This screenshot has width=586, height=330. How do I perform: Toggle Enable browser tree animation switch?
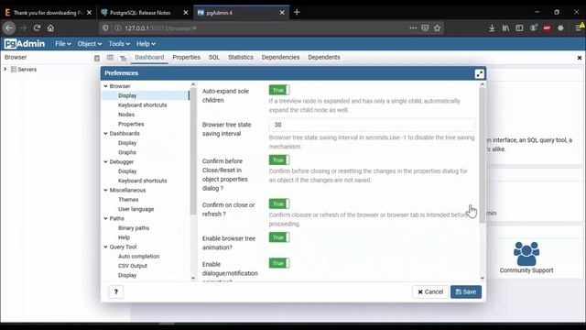(279, 237)
